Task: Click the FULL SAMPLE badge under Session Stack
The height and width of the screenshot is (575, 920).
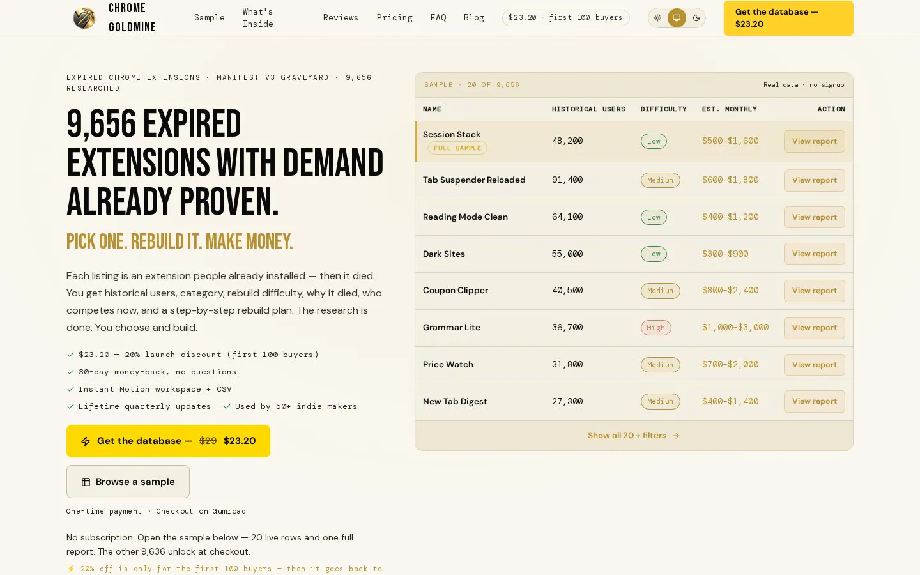Action: [x=457, y=148]
